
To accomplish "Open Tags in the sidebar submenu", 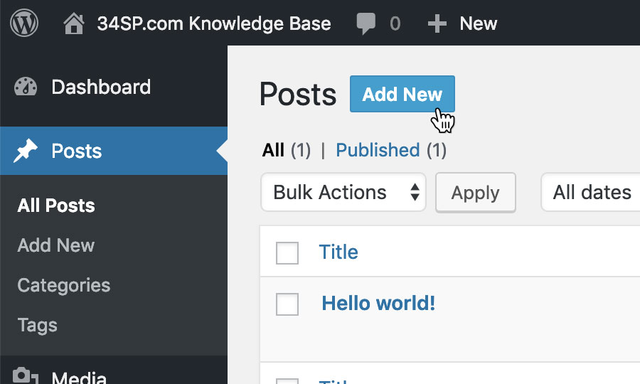I will pos(37,325).
